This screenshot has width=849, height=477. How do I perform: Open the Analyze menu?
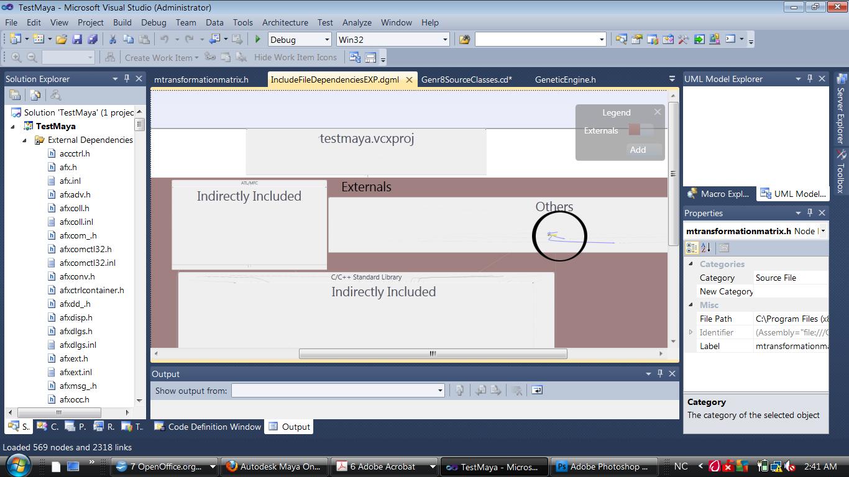(x=357, y=22)
